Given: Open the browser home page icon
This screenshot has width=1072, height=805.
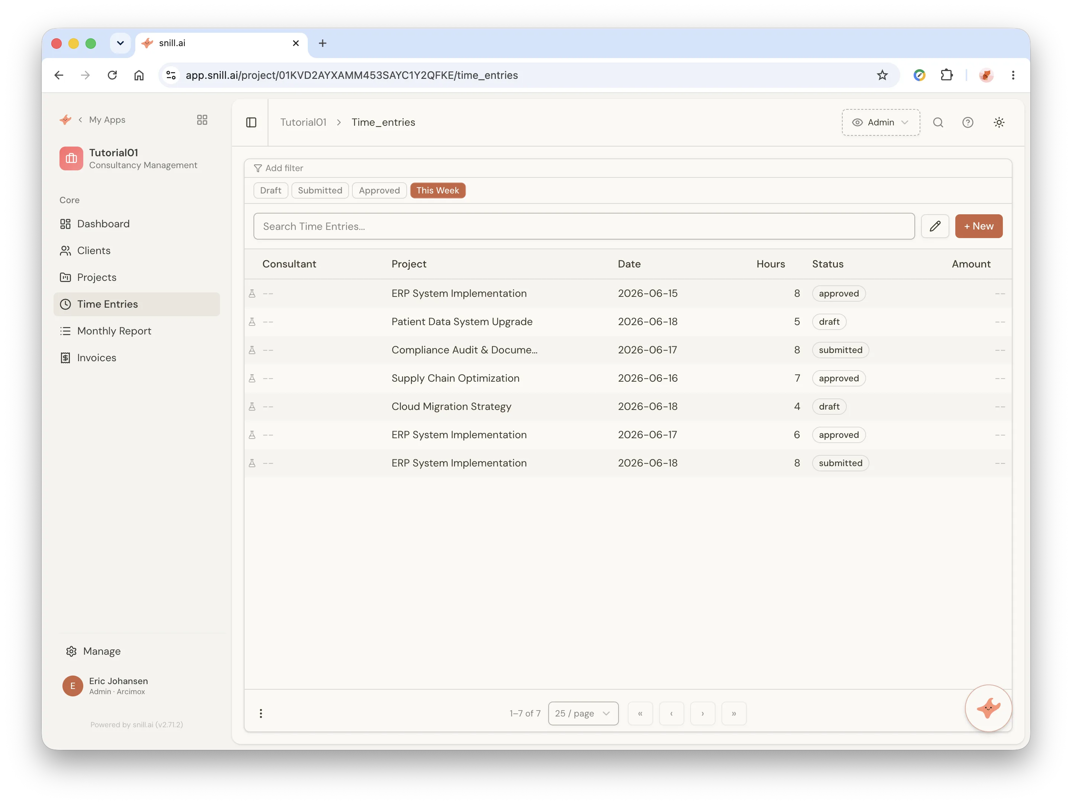Looking at the screenshot, I should (139, 75).
